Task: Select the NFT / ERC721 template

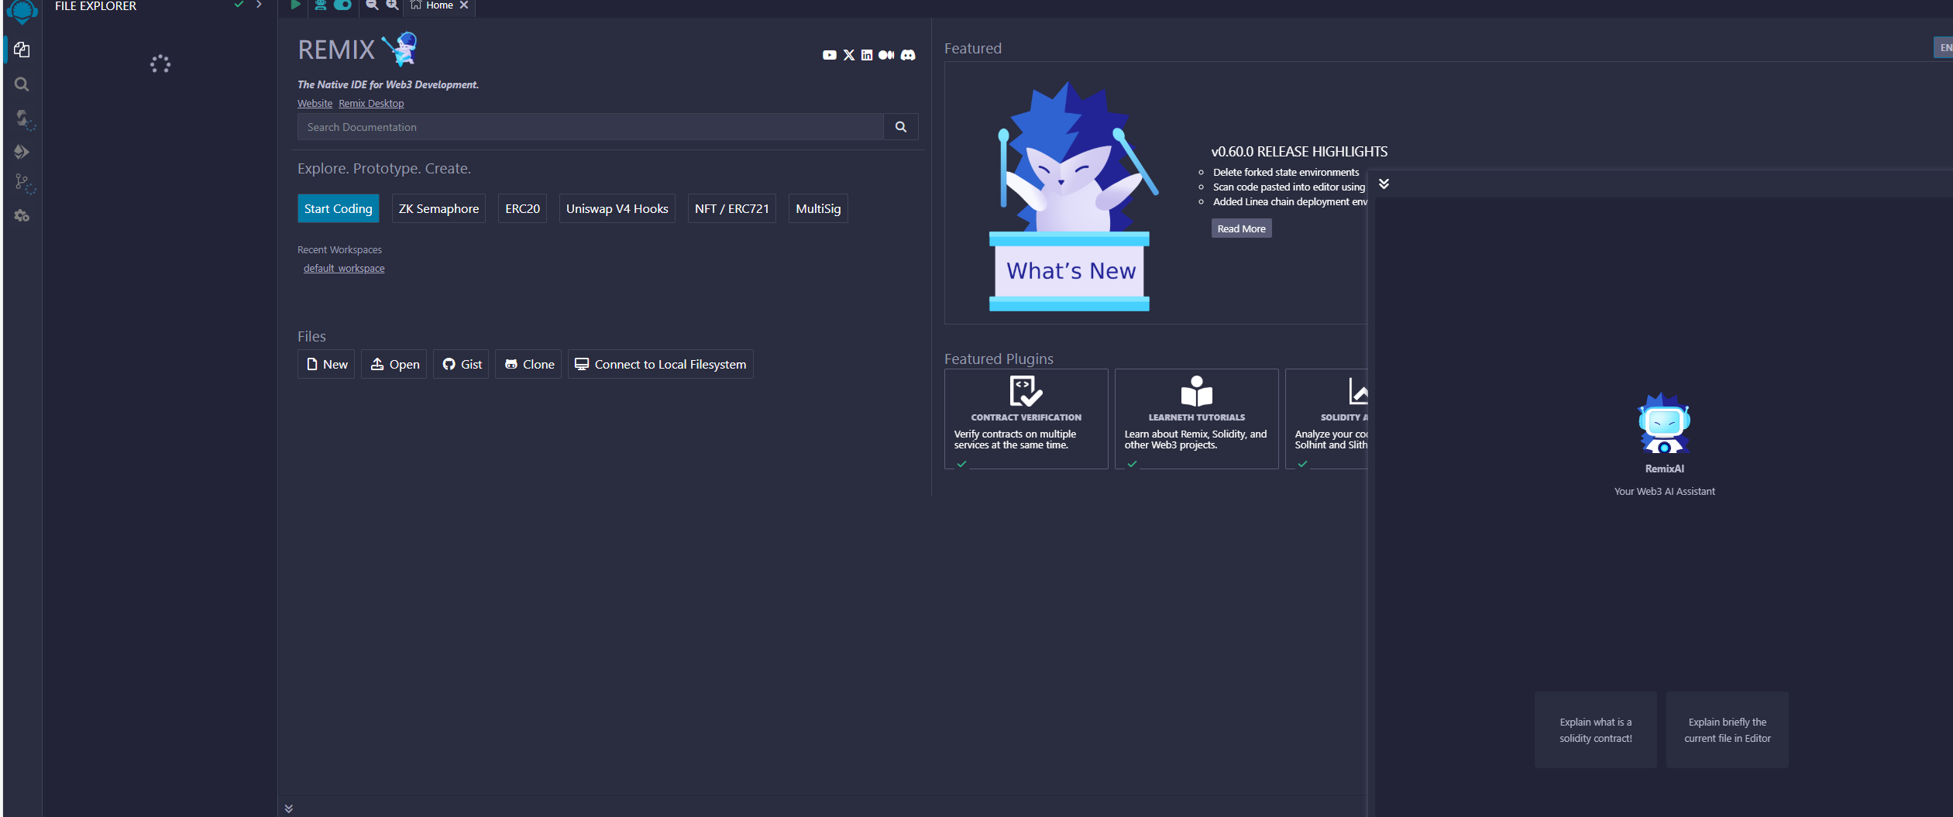Action: pyautogui.click(x=732, y=208)
